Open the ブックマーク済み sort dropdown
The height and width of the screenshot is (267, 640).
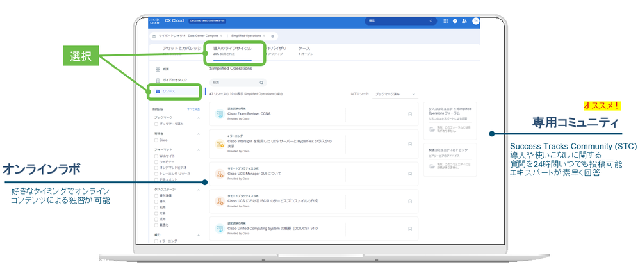(x=395, y=94)
